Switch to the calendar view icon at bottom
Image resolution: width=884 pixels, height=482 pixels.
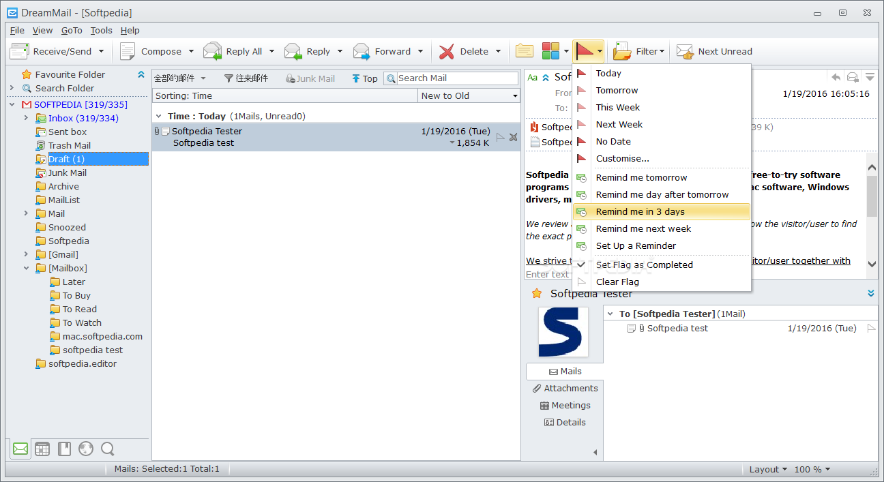pos(42,449)
